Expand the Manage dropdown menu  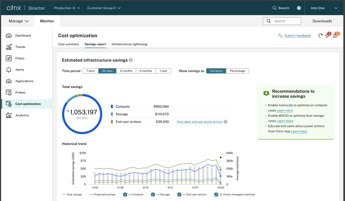pos(19,21)
